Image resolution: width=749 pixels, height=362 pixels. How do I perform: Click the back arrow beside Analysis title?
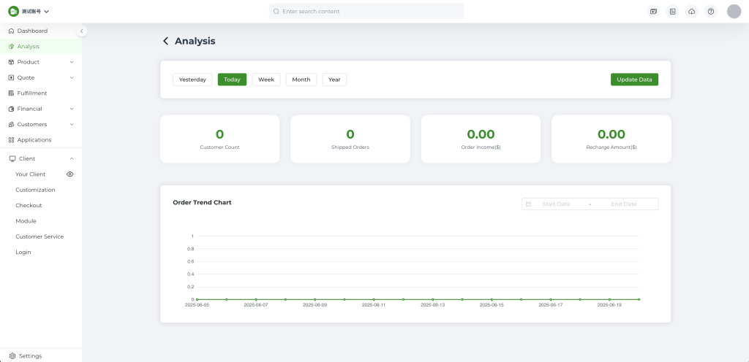[166, 42]
